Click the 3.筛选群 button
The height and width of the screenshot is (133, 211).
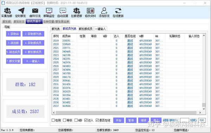coord(13,43)
